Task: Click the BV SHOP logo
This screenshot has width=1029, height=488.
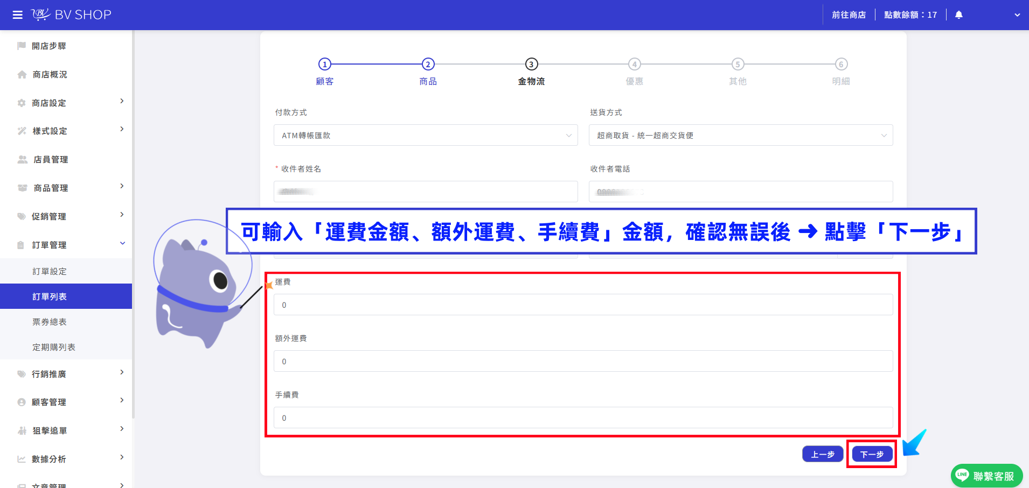Action: (x=71, y=15)
